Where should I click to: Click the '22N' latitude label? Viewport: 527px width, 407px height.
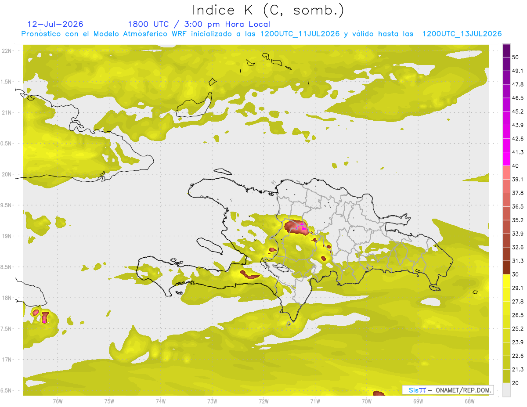click(x=7, y=51)
